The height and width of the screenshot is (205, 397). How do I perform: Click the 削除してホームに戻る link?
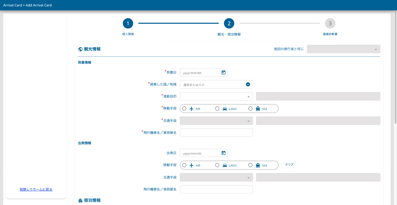(x=36, y=189)
